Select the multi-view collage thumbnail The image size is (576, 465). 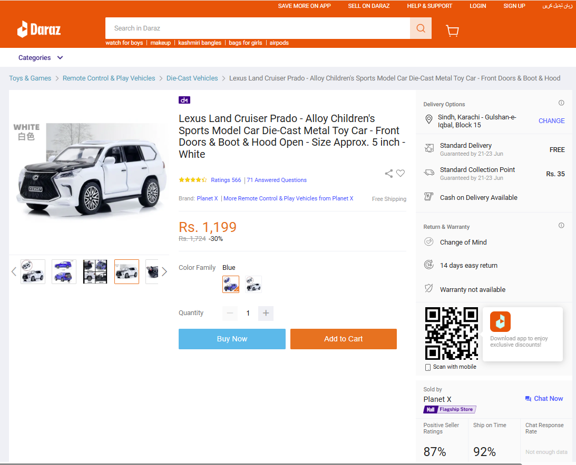point(95,272)
